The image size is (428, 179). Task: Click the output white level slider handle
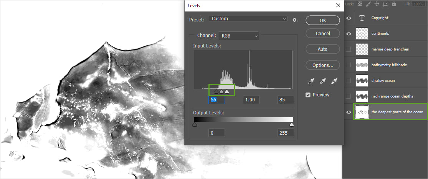292,124
